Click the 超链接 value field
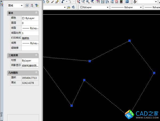Screen dimensions: 160x121 click(30, 48)
